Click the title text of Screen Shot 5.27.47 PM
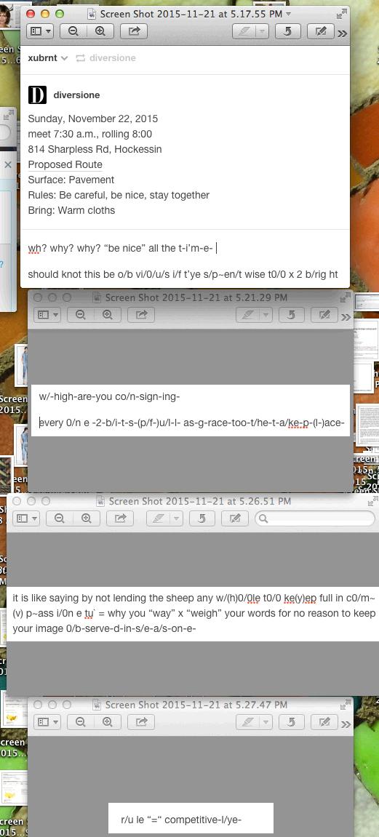The width and height of the screenshot is (379, 837). pyautogui.click(x=196, y=705)
